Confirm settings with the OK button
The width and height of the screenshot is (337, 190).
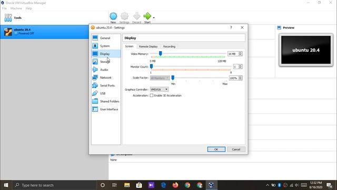tap(216, 149)
